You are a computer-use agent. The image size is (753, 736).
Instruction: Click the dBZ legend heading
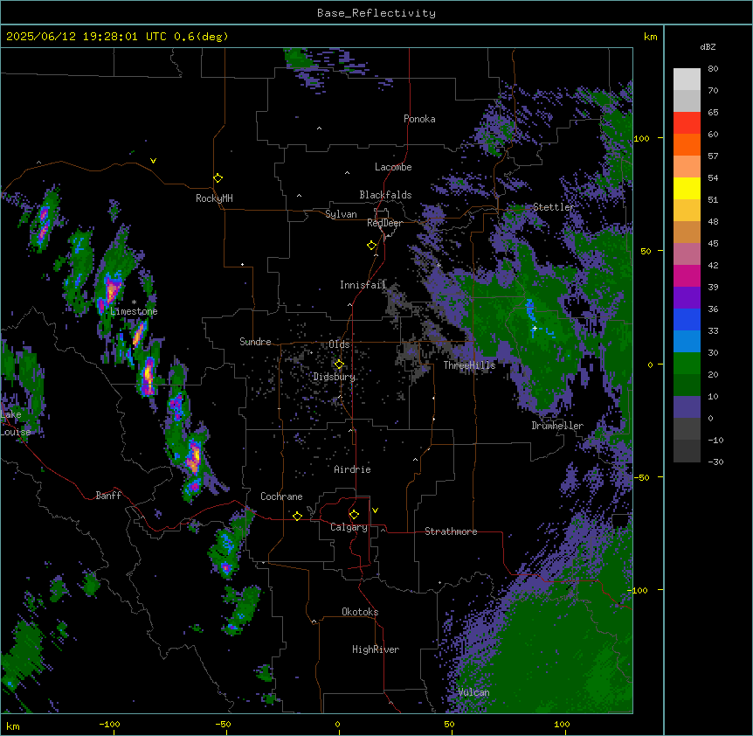(708, 46)
